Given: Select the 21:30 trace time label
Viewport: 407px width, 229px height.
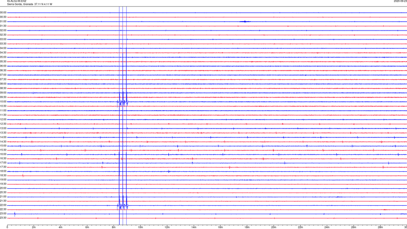Looking at the screenshot, I should [x=3, y=201].
